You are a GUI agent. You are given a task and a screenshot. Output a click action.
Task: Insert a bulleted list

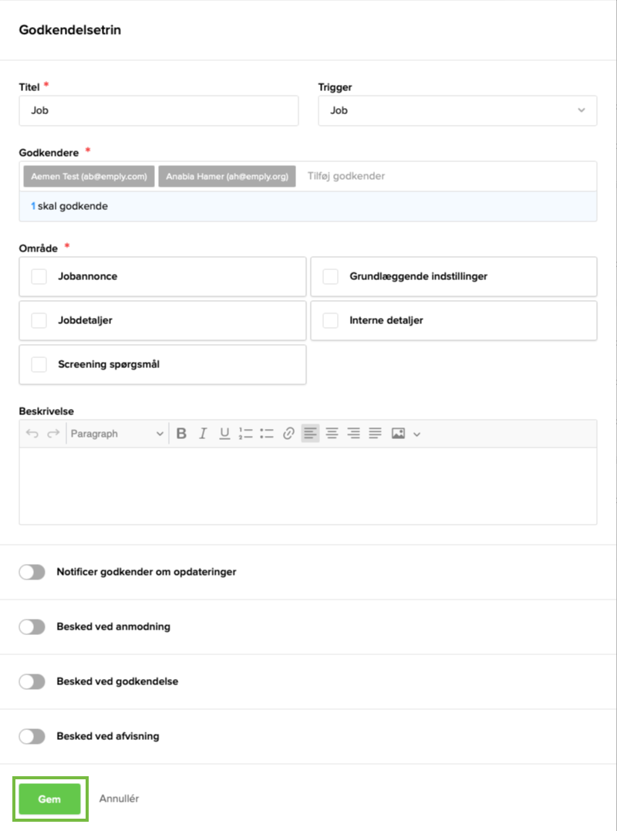267,434
